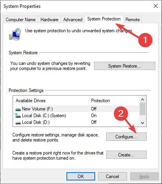Open Configure restore settings button
Image resolution: width=162 pixels, height=184 pixels.
126,137
